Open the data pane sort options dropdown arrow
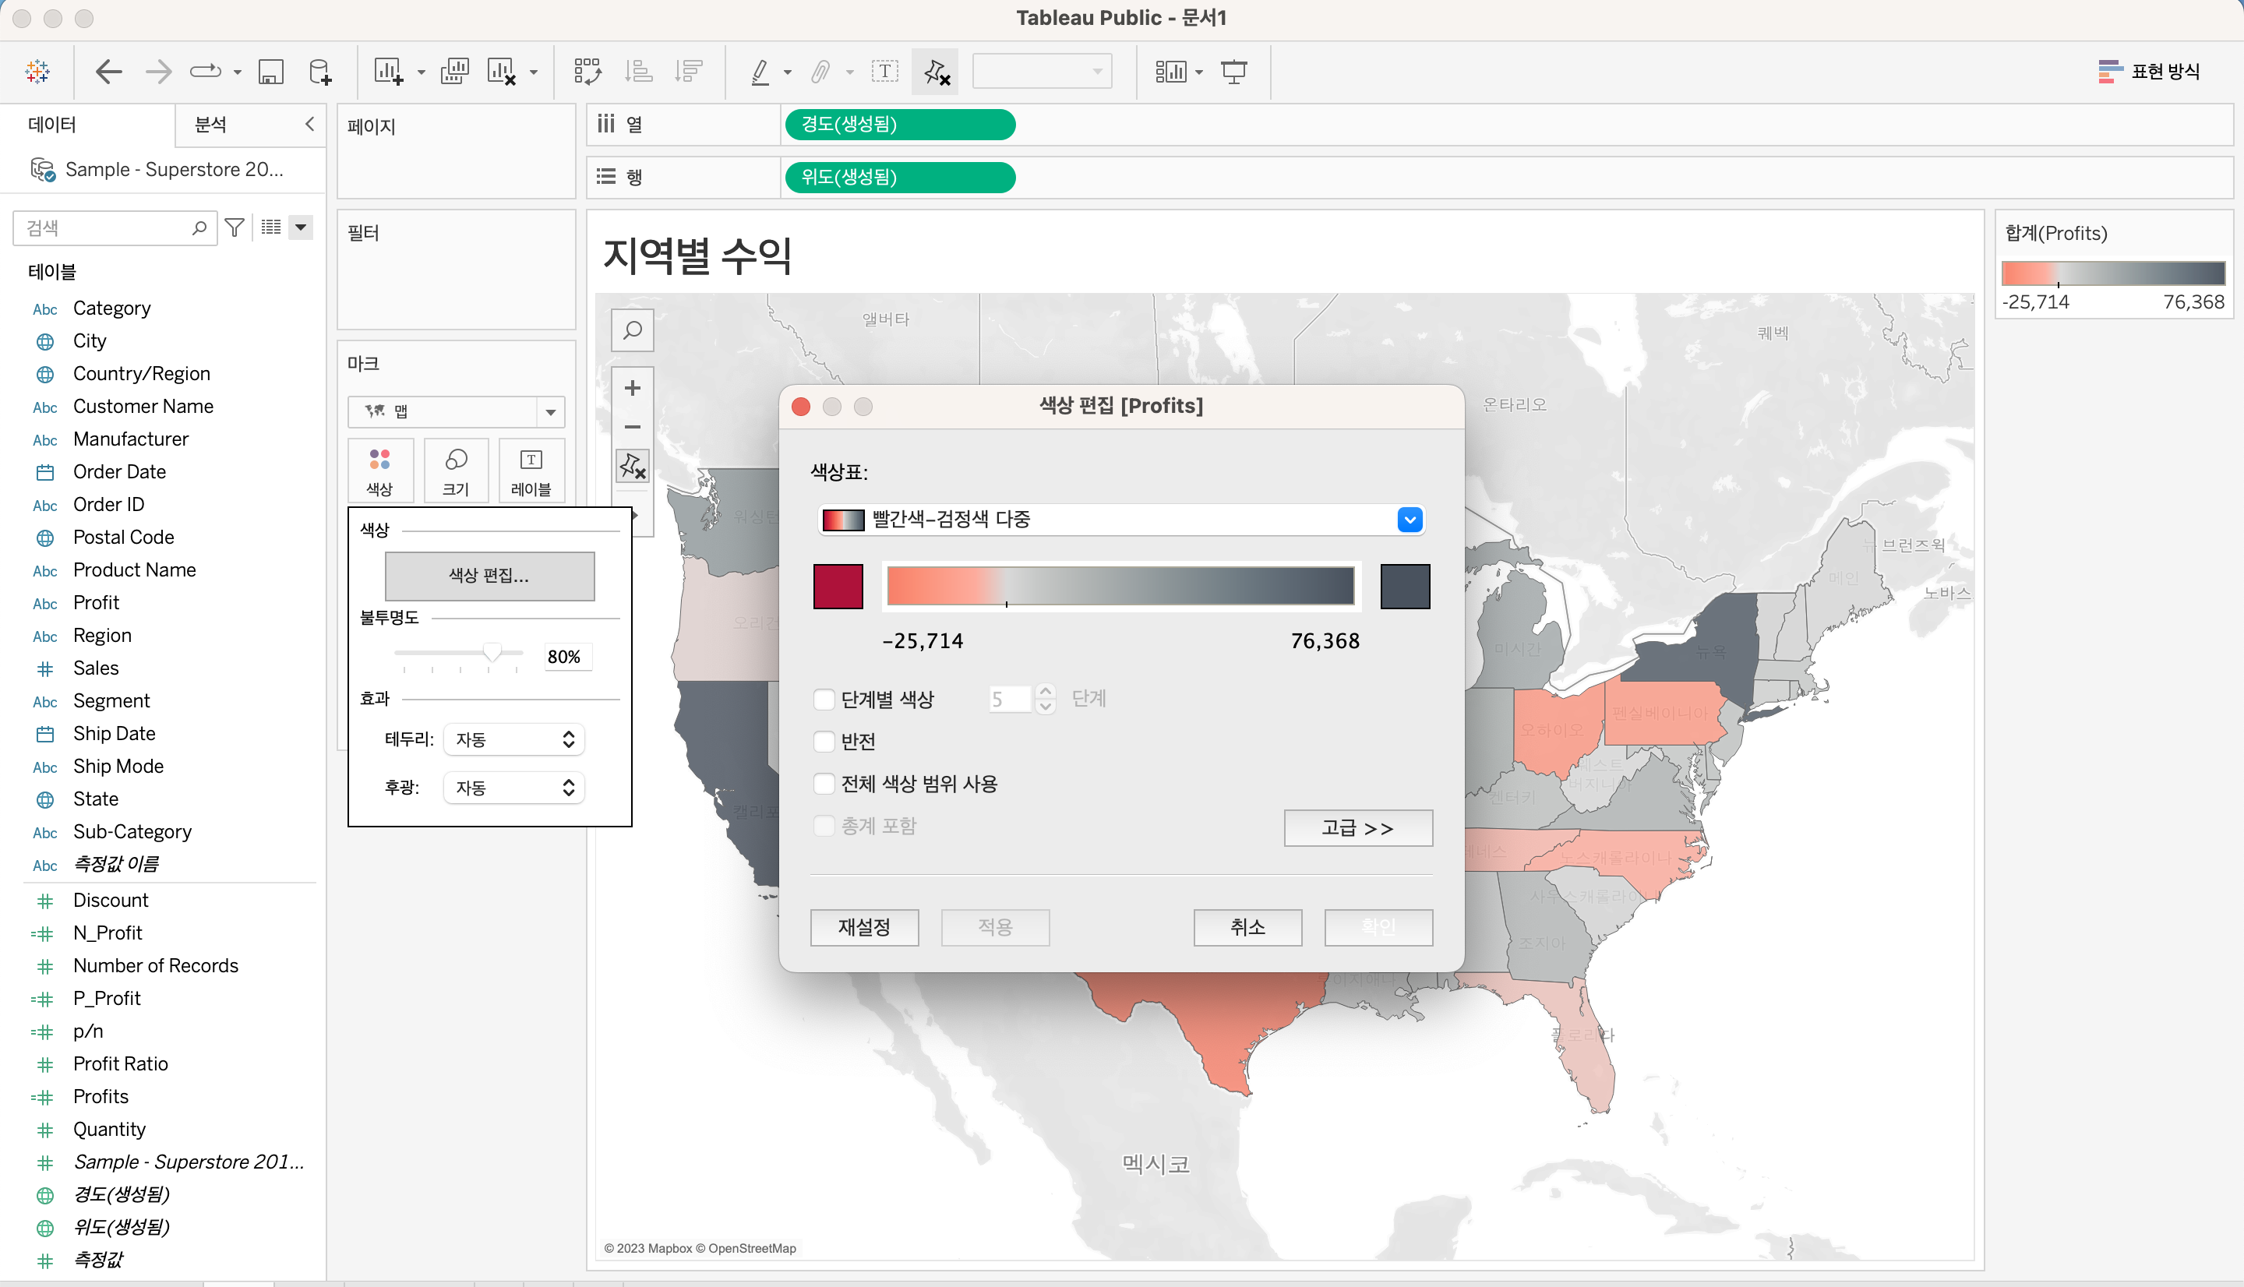 click(302, 228)
